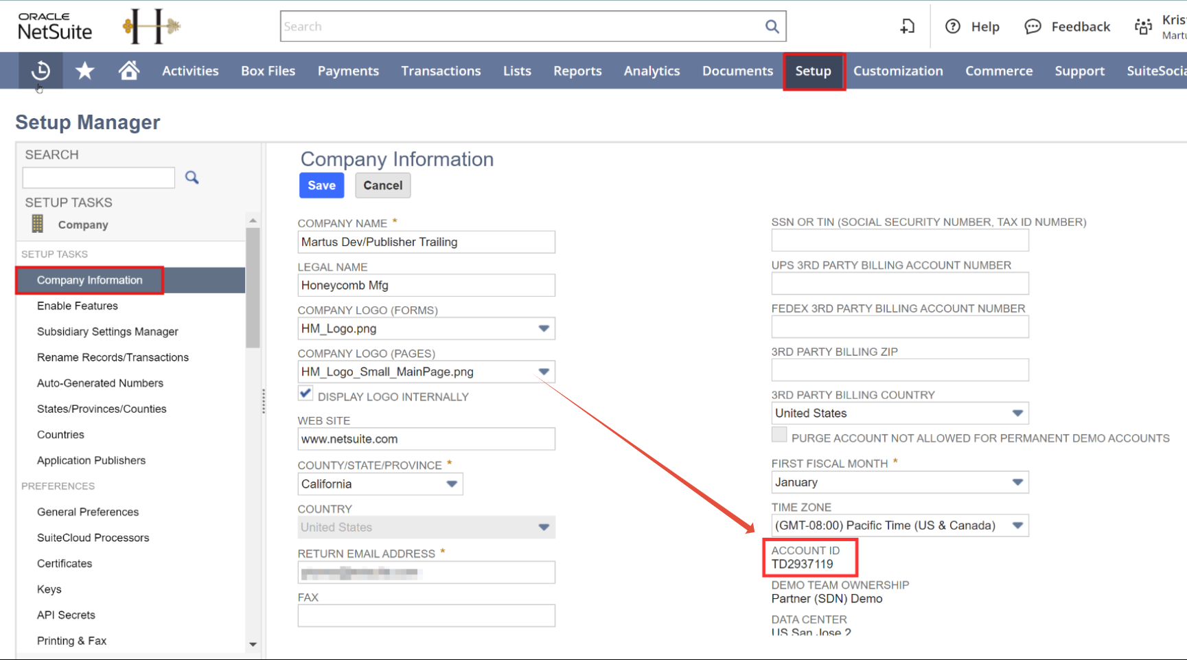Click the Setup Manager search magnifier
The width and height of the screenshot is (1187, 660).
pyautogui.click(x=192, y=177)
